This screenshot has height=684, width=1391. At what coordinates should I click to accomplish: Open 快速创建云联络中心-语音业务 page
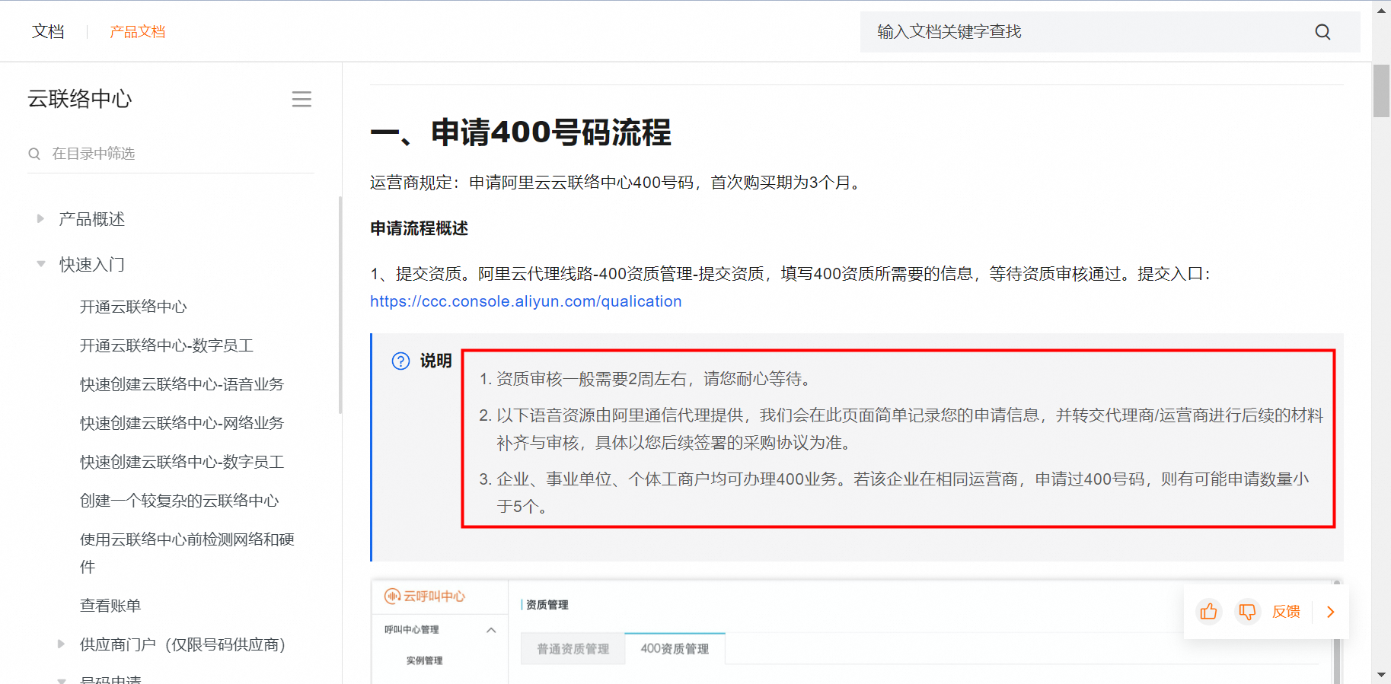tap(182, 384)
